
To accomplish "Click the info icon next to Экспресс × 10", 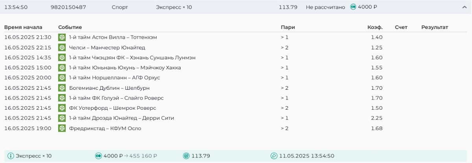I will [x=11, y=156].
